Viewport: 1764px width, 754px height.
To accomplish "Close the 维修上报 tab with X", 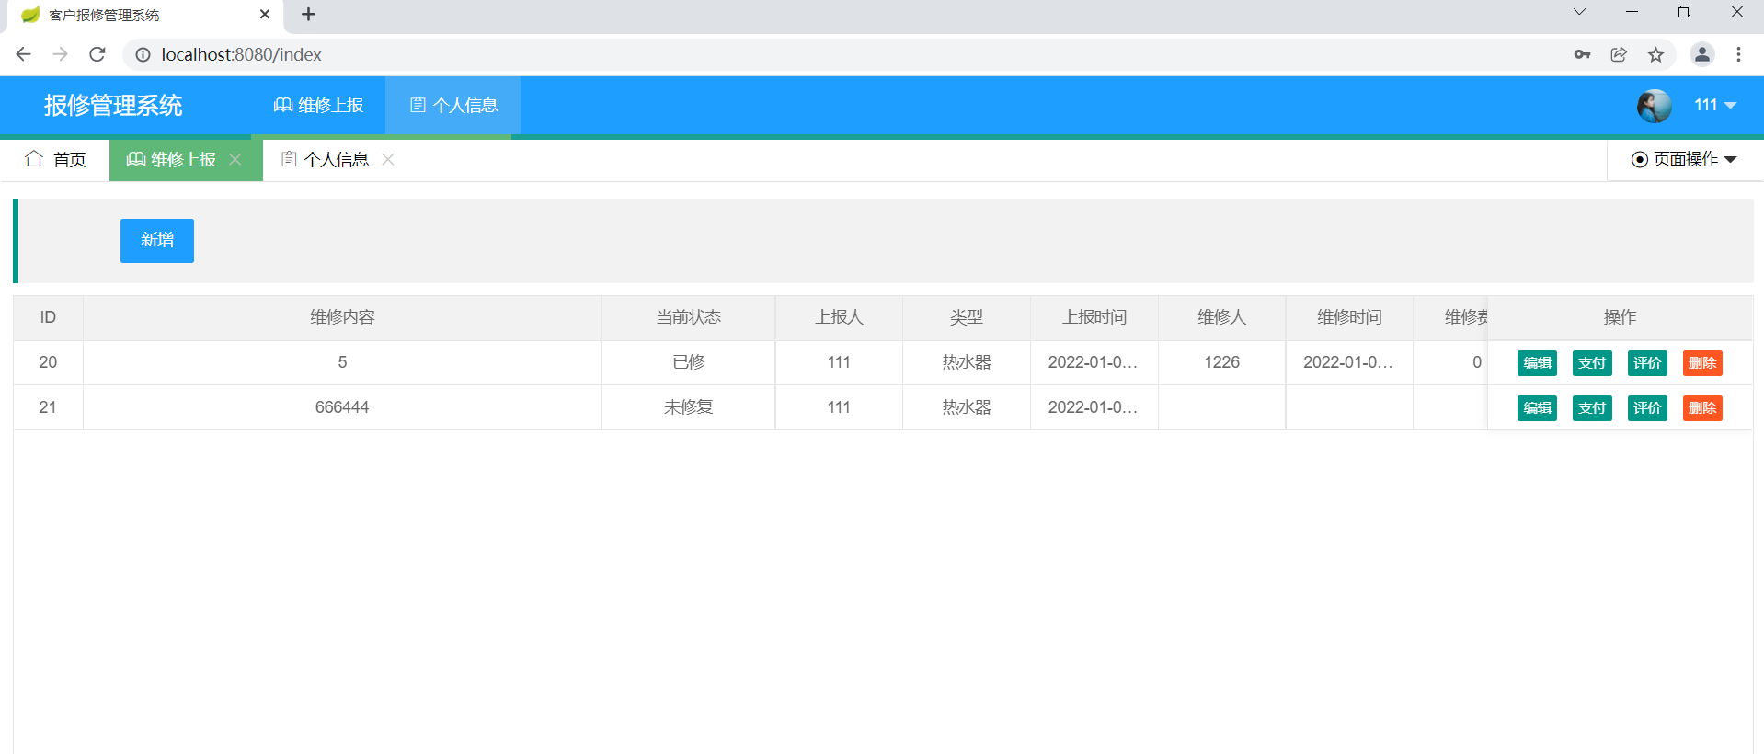I will click(x=235, y=159).
